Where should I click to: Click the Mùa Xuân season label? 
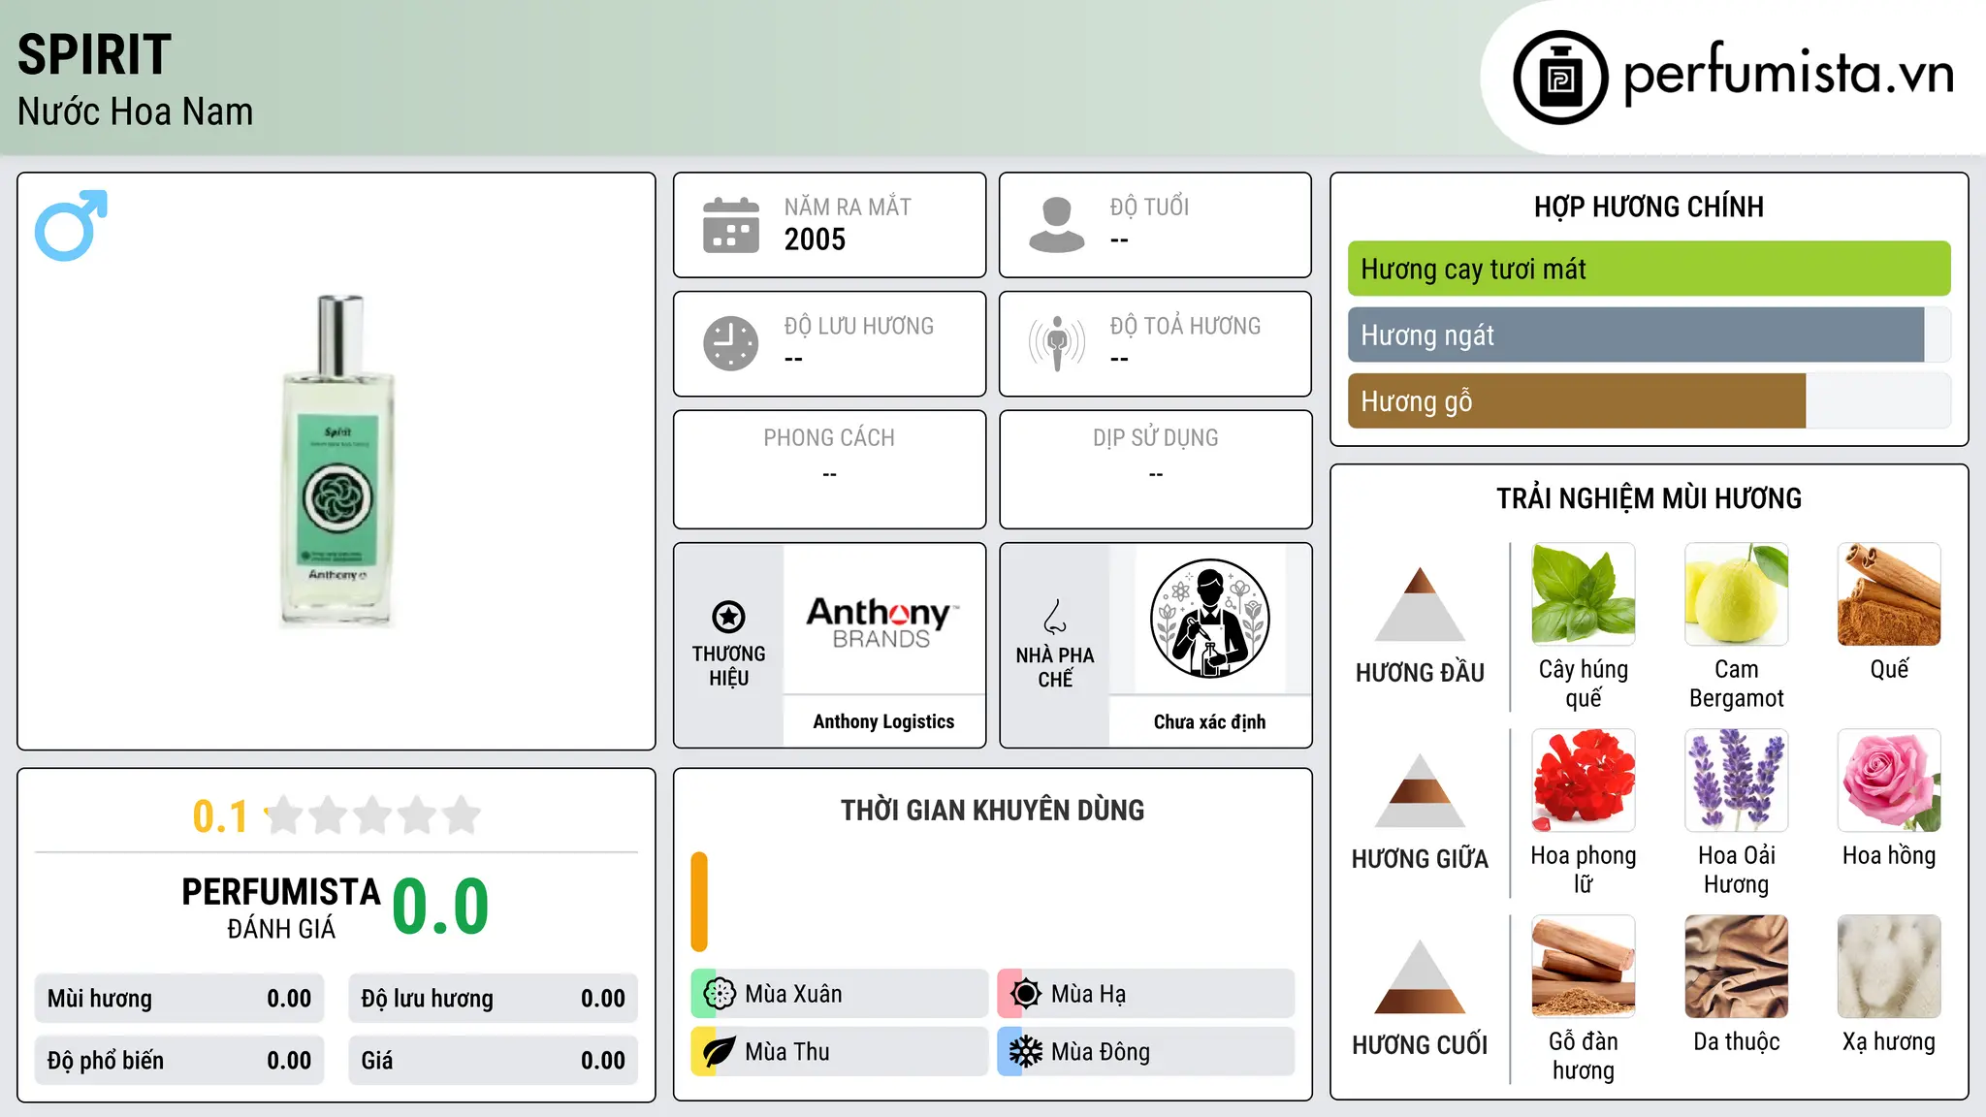793,994
